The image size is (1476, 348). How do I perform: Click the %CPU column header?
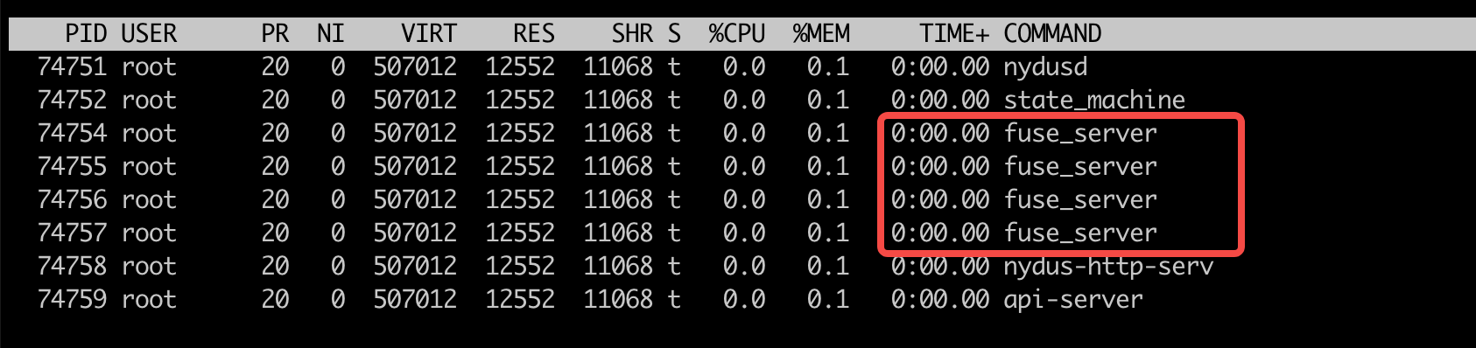tap(737, 33)
